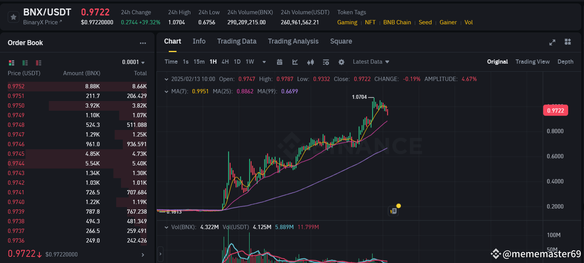
Task: Switch to the Info tab
Action: (199, 41)
